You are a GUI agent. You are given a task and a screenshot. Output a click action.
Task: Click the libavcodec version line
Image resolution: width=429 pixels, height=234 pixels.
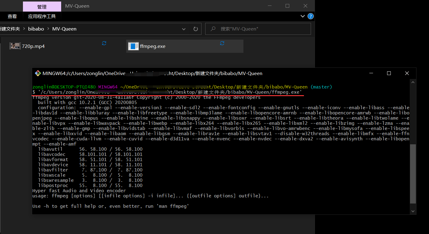pos(90,154)
